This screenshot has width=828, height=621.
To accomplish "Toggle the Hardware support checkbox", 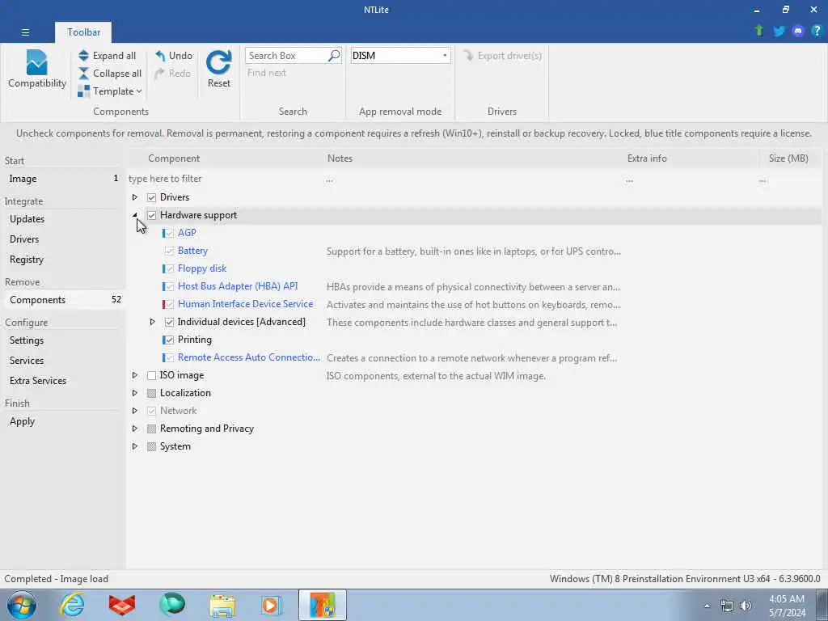I will [x=151, y=215].
